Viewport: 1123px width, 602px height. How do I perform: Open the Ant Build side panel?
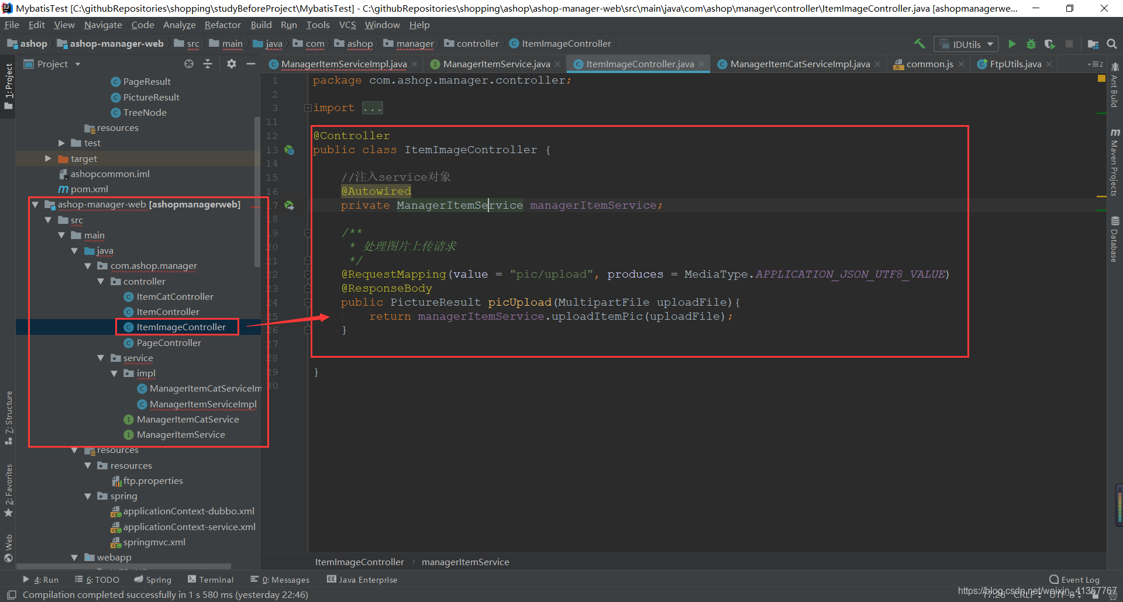coord(1115,85)
